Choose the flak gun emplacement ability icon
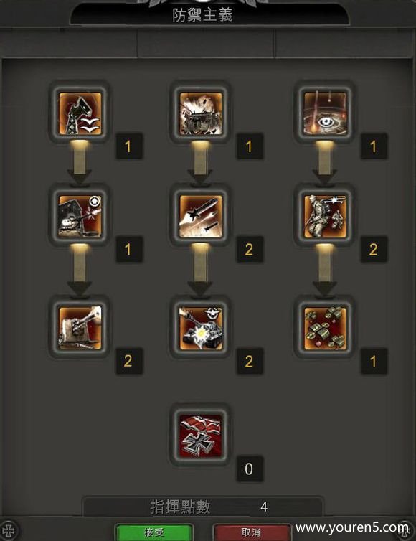This screenshot has width=416, height=541. pos(80,327)
